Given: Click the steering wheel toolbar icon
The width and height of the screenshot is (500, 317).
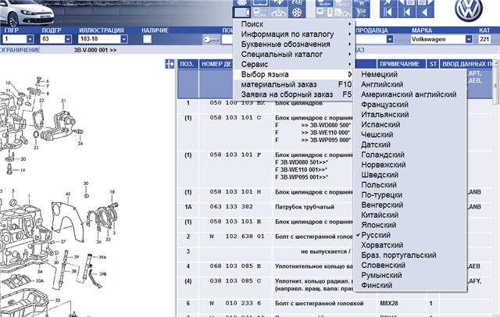Looking at the screenshot, I should tap(278, 12).
